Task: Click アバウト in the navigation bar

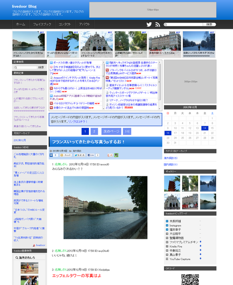Action: pos(84,24)
